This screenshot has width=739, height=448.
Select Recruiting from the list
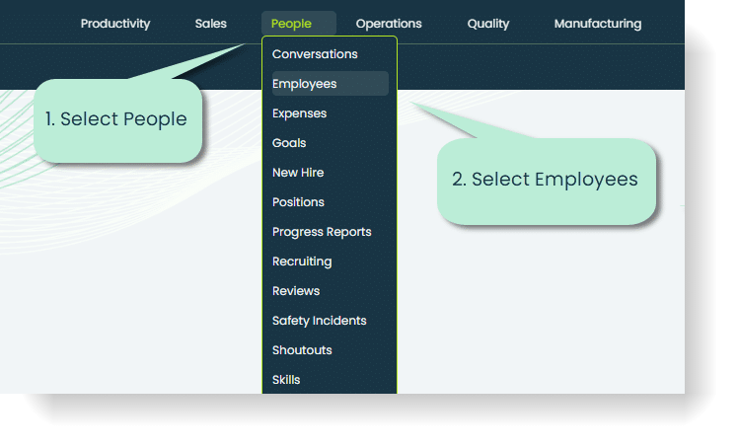[x=302, y=261]
